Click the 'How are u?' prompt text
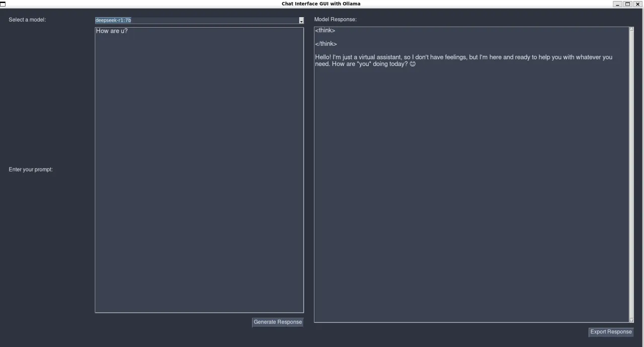This screenshot has height=347, width=644. [112, 31]
